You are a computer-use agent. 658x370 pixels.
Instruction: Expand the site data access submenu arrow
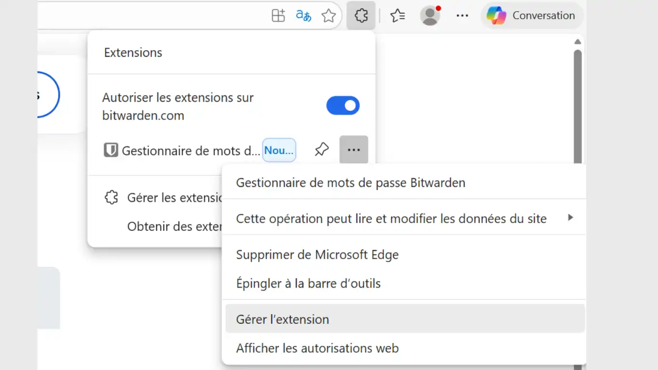pos(570,218)
